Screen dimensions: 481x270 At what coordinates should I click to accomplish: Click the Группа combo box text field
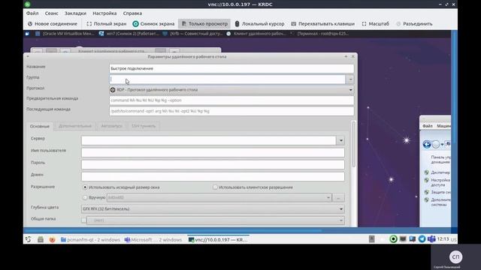click(227, 79)
